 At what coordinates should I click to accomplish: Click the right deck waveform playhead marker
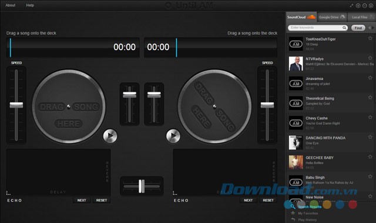(176, 48)
